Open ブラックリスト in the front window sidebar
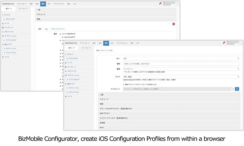 click(x=74, y=92)
